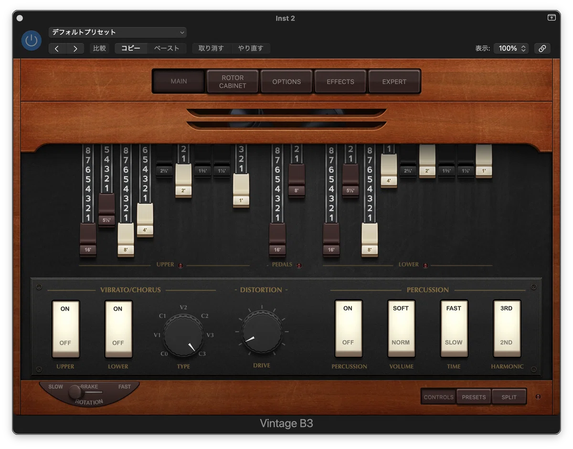573x449 pixels.
Task: Click the Lower 1' drawbar handle
Action: coord(484,161)
